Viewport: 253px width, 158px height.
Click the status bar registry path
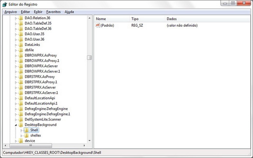[52, 153]
